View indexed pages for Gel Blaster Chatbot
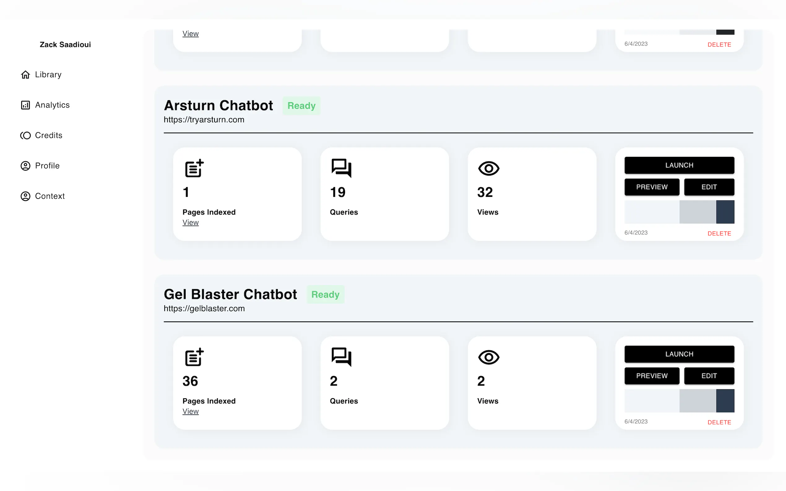Viewport: 786px width, 491px height. (x=190, y=411)
